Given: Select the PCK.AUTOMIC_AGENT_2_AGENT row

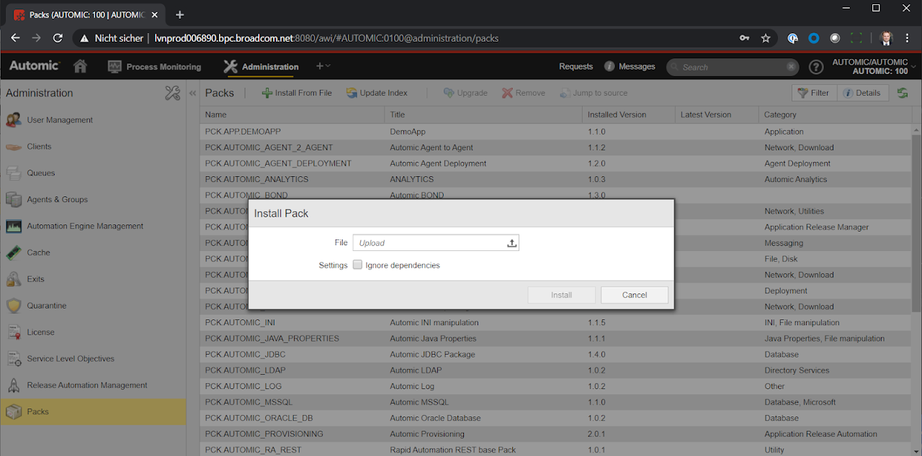Looking at the screenshot, I should point(556,147).
